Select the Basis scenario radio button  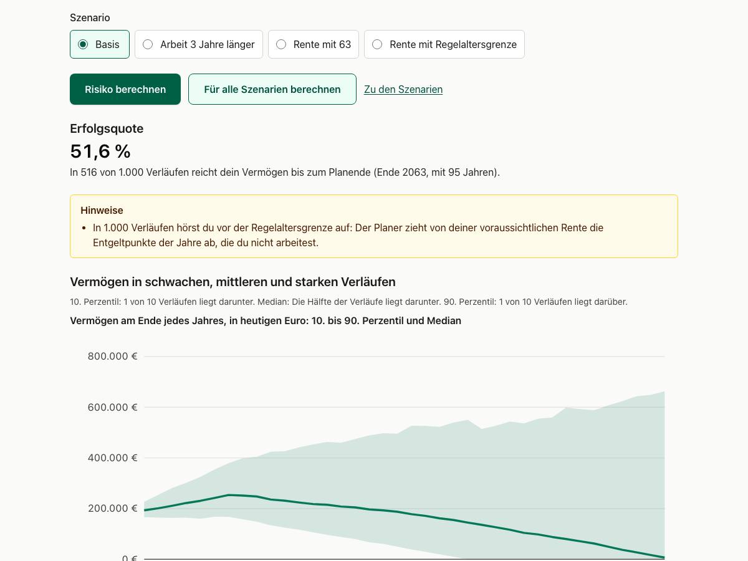pyautogui.click(x=83, y=44)
